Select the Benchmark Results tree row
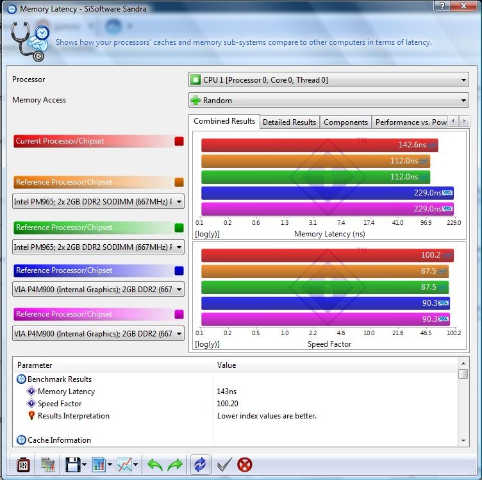This screenshot has height=480, width=482. tap(235, 379)
